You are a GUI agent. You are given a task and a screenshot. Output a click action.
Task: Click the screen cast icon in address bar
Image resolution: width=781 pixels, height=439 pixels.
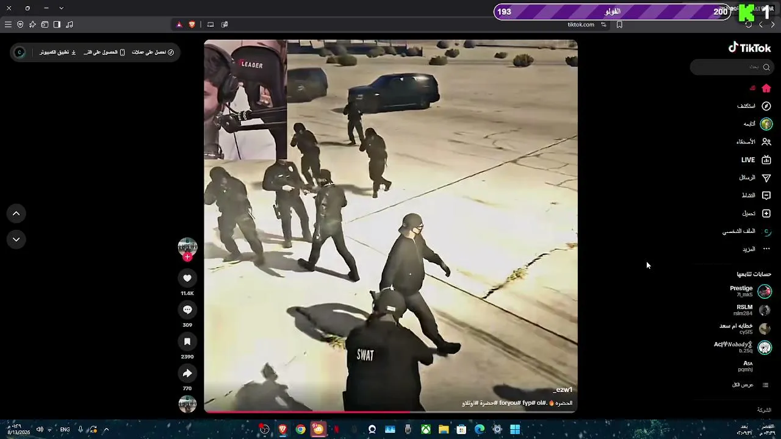(x=211, y=24)
